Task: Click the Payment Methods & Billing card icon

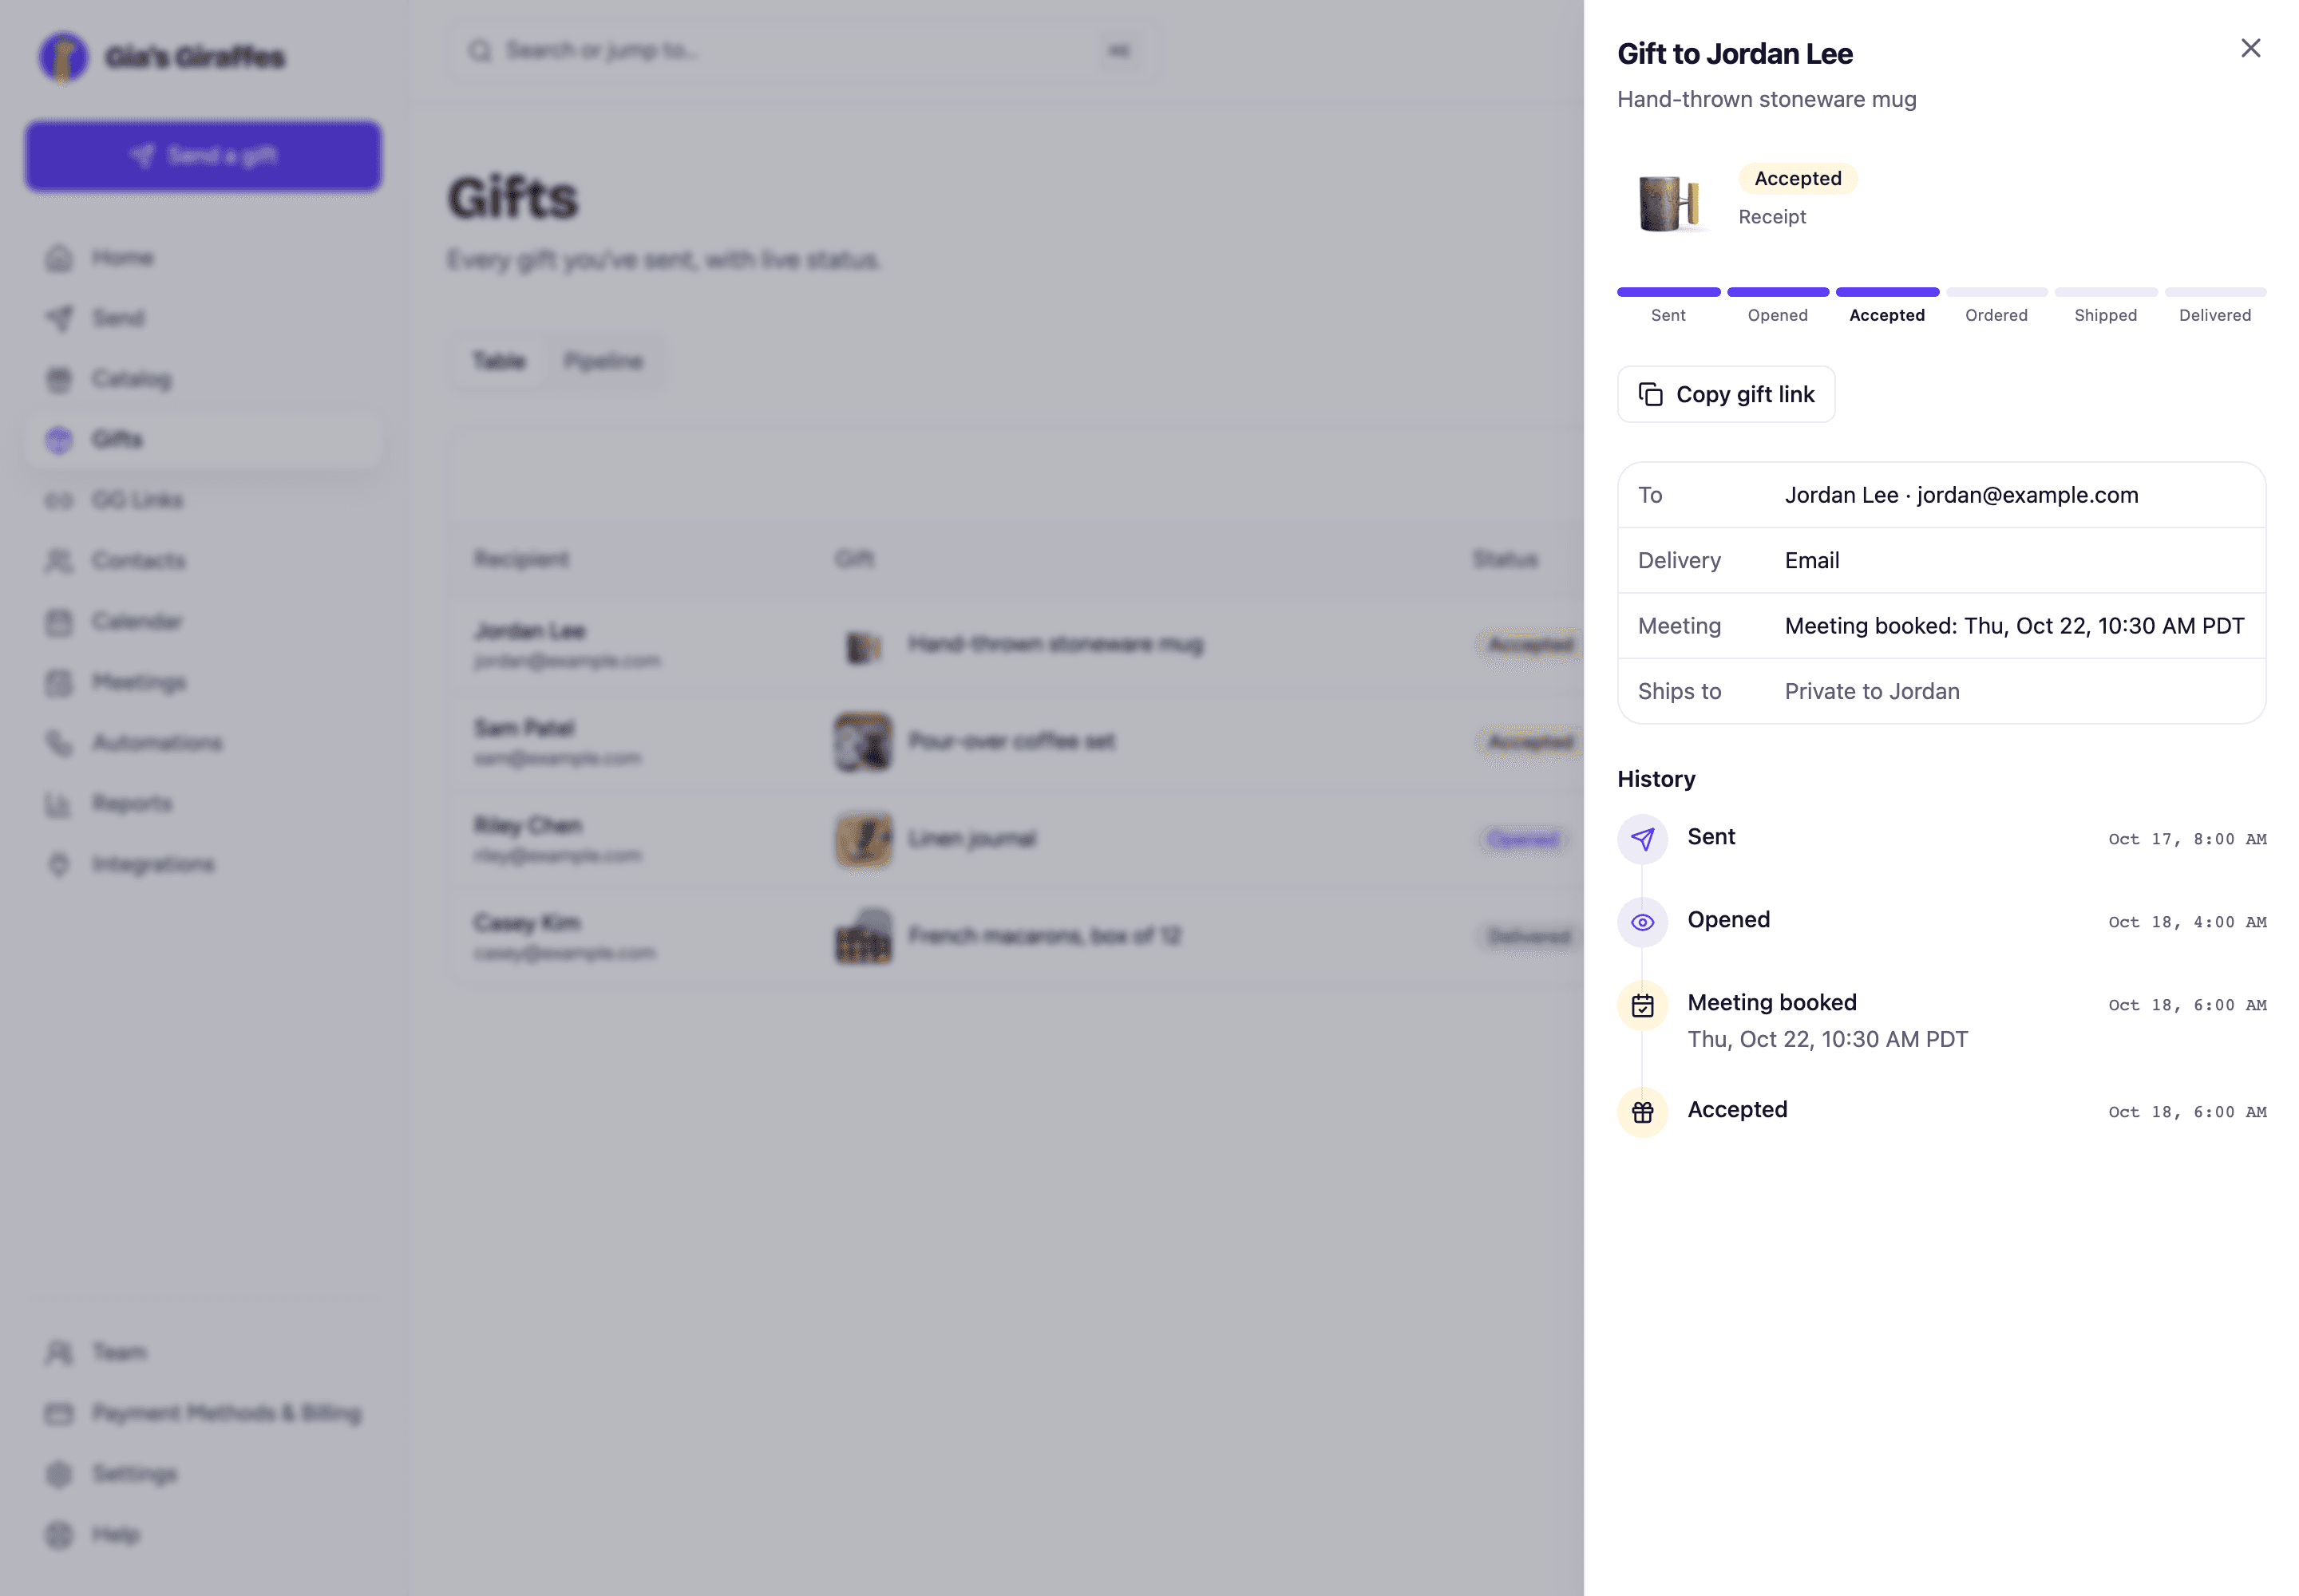Action: [59, 1413]
